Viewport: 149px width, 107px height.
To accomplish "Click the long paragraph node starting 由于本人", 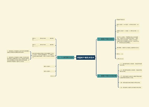I will click(x=128, y=40).
